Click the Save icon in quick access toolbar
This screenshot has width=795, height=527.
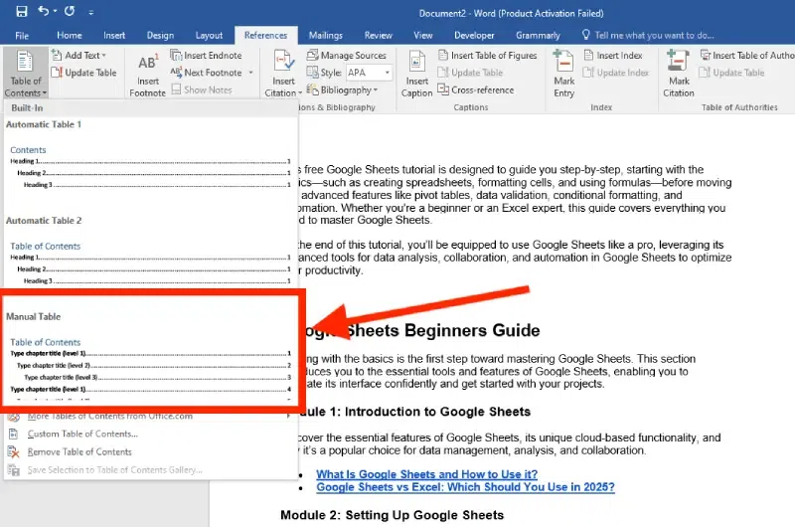[22, 11]
